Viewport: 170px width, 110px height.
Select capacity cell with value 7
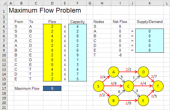(77, 74)
